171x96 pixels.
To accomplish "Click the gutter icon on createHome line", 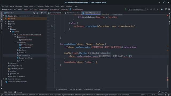I will point(52,26).
